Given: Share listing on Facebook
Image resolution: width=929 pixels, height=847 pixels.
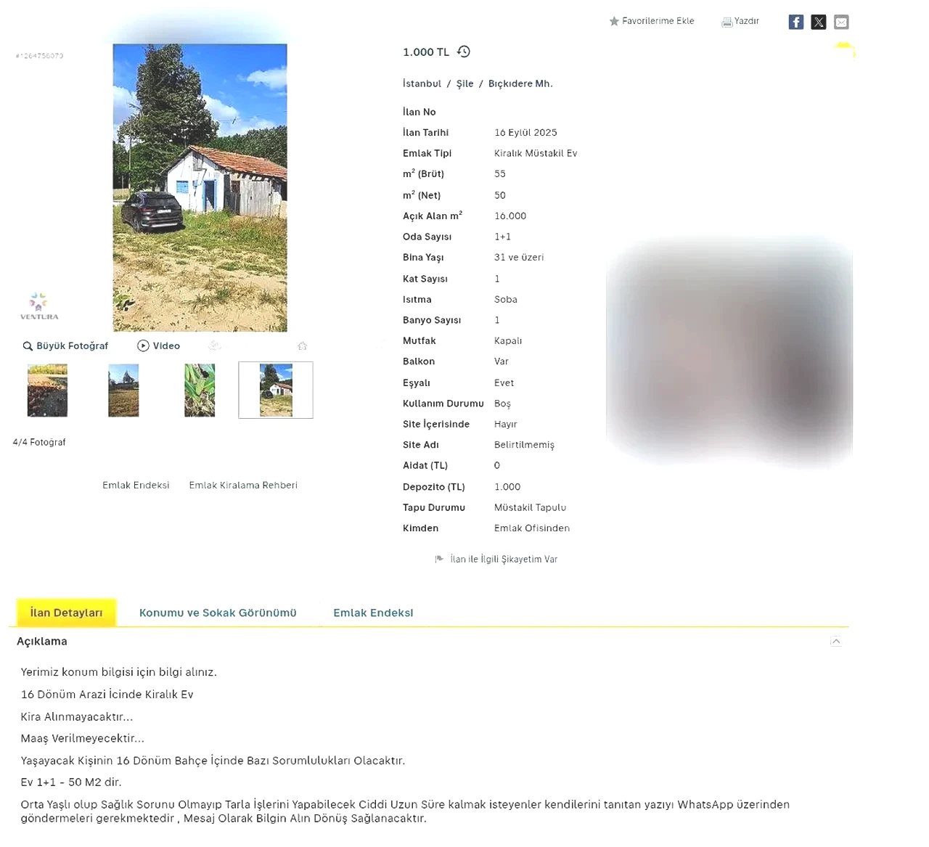Looking at the screenshot, I should (x=795, y=22).
